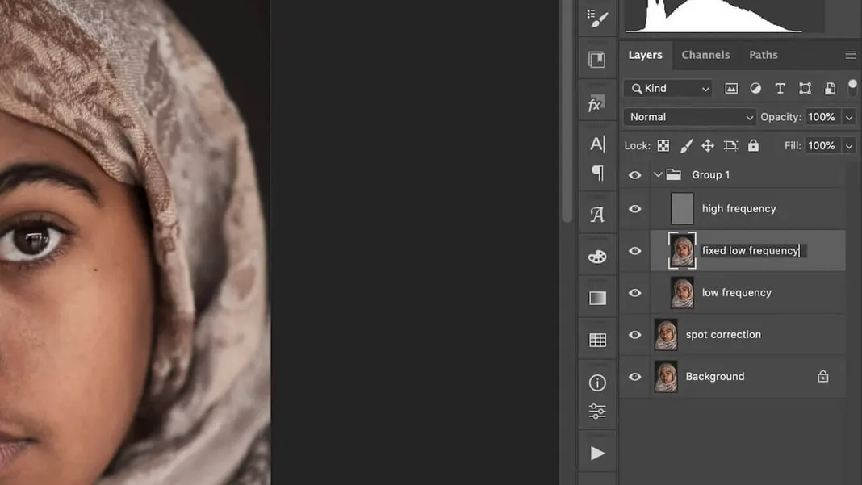Click the canvas vertical scrollbar
Screen dimensions: 862x485
pyautogui.click(x=567, y=110)
